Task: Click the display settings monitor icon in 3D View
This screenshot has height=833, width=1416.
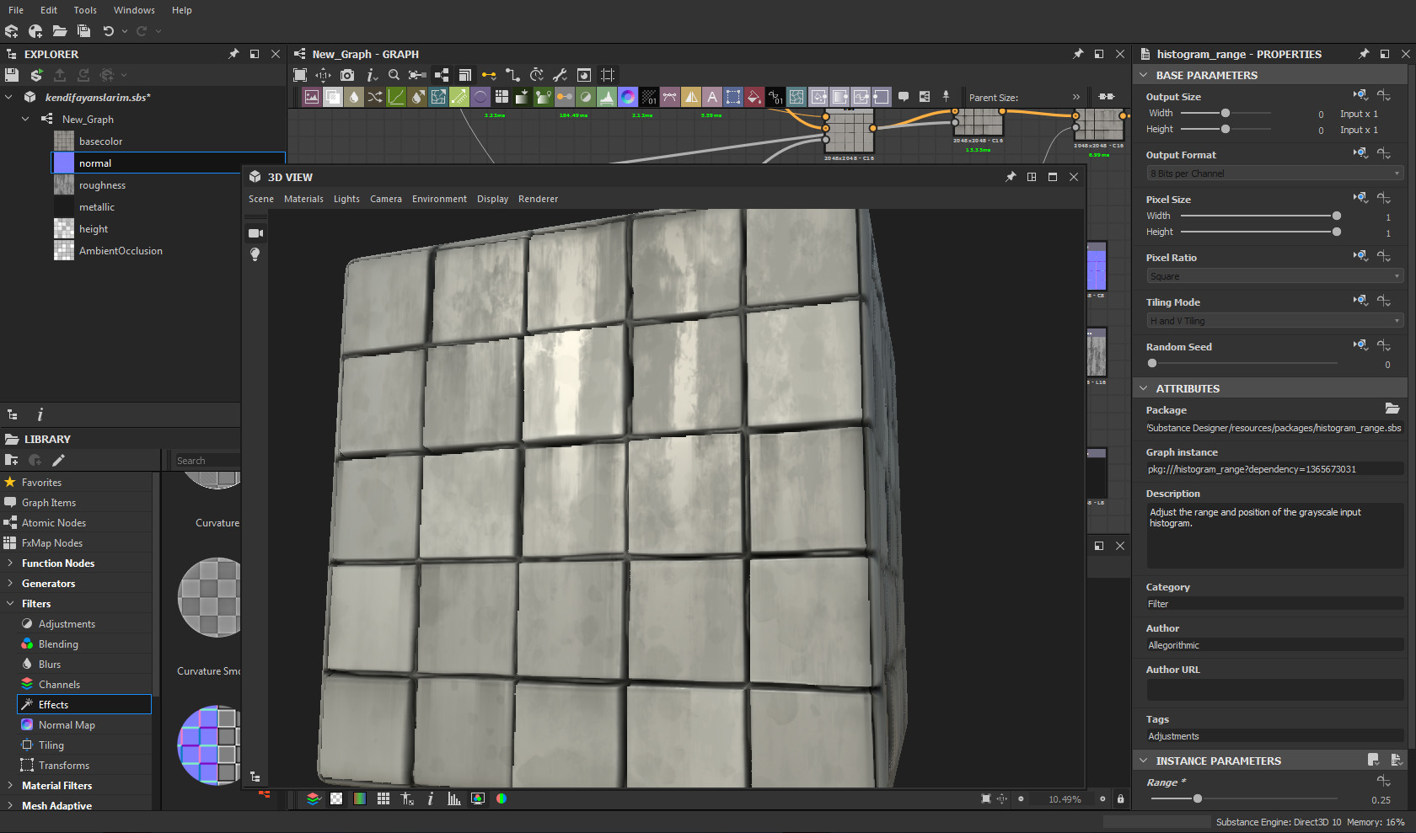Action: tap(478, 798)
